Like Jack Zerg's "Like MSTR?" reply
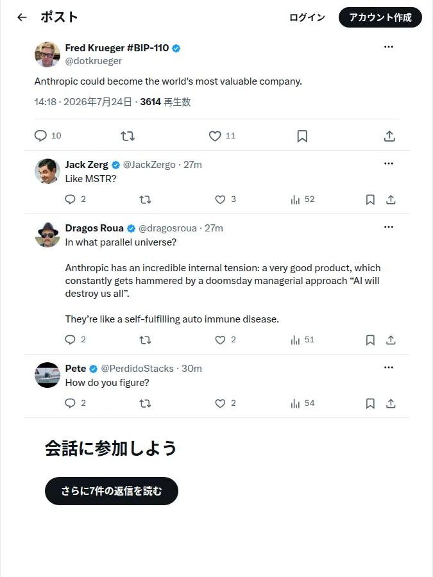The image size is (433, 577). click(x=220, y=199)
